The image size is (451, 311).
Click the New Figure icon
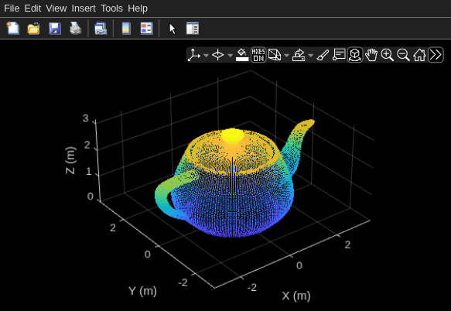tap(13, 28)
